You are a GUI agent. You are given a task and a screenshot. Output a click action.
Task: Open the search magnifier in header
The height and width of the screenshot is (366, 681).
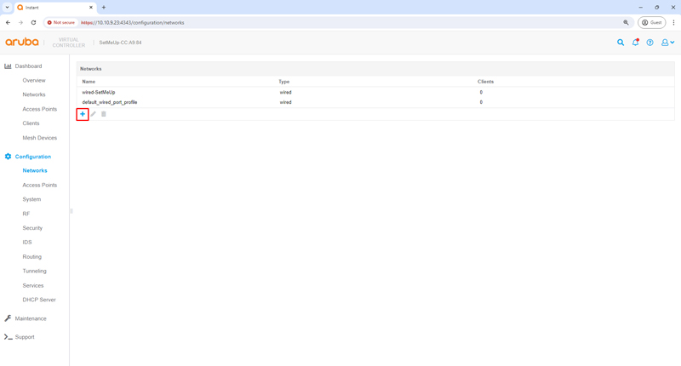click(621, 43)
